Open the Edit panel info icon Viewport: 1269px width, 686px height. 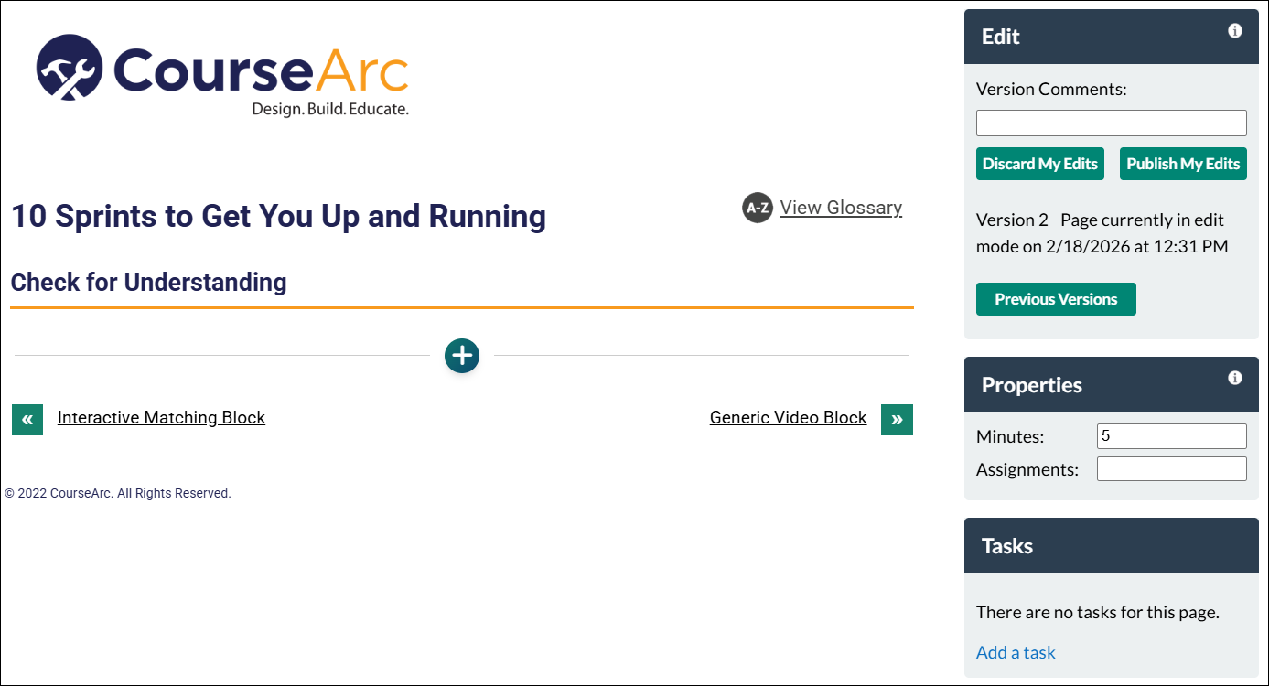point(1234,30)
